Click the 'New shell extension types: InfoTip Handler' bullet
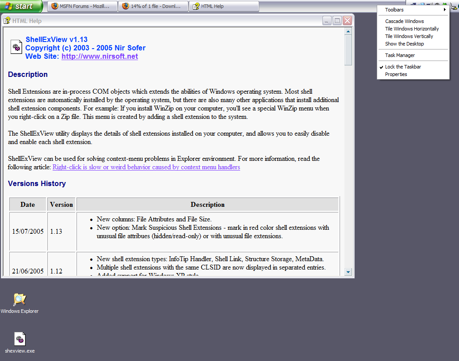 click(x=210, y=259)
